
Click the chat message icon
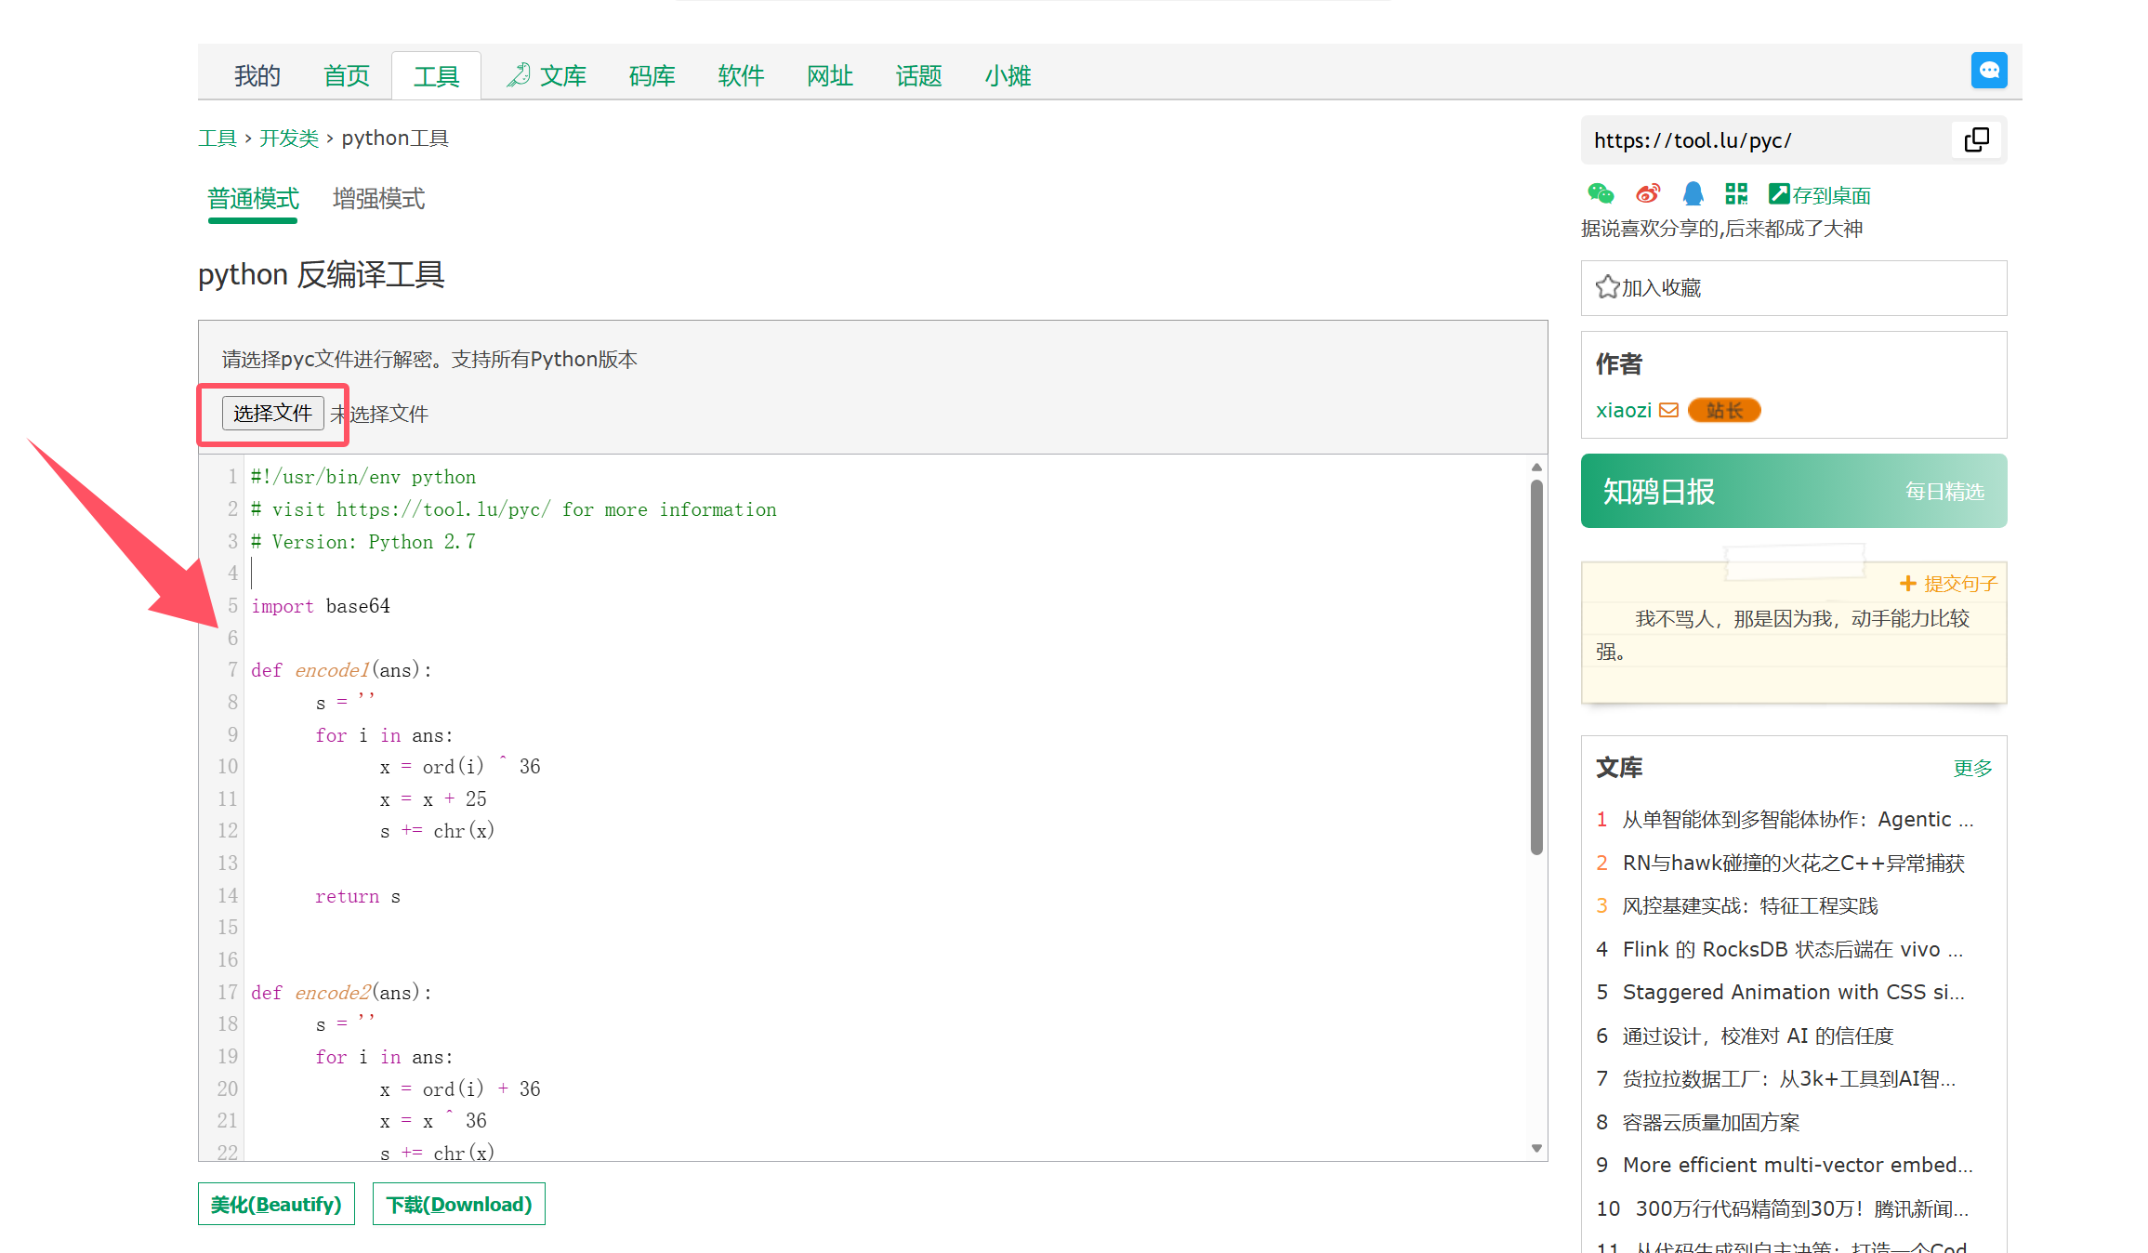1988,71
